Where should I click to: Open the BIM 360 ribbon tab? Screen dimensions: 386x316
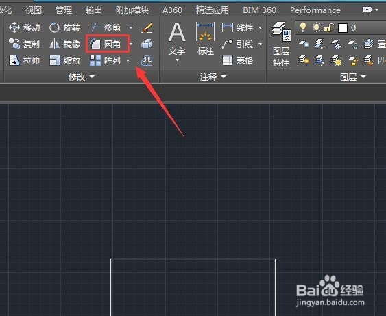pos(259,10)
